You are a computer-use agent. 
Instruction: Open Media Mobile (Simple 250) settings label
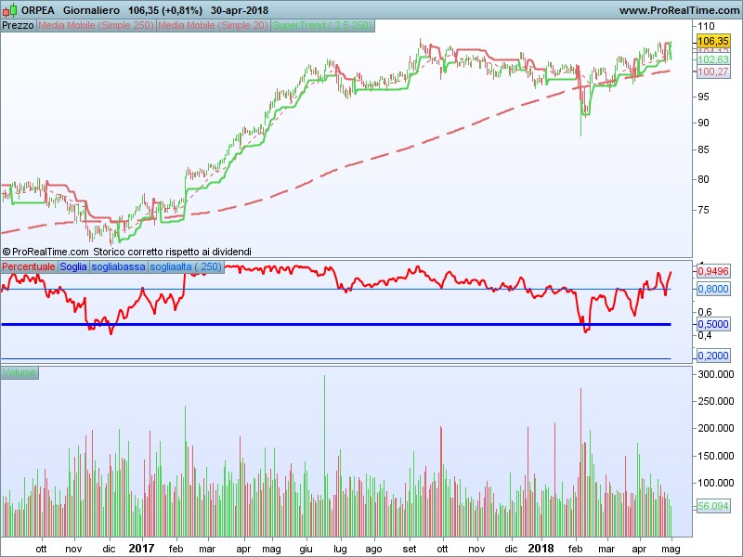(96, 25)
